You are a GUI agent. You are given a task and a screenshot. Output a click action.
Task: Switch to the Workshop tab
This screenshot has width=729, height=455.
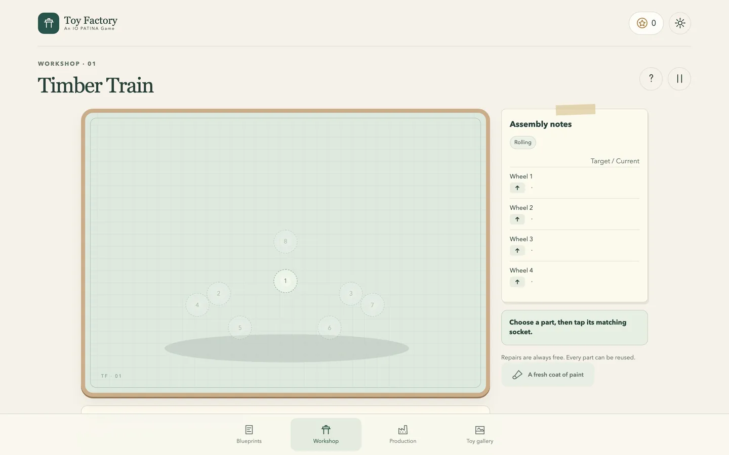(x=326, y=434)
